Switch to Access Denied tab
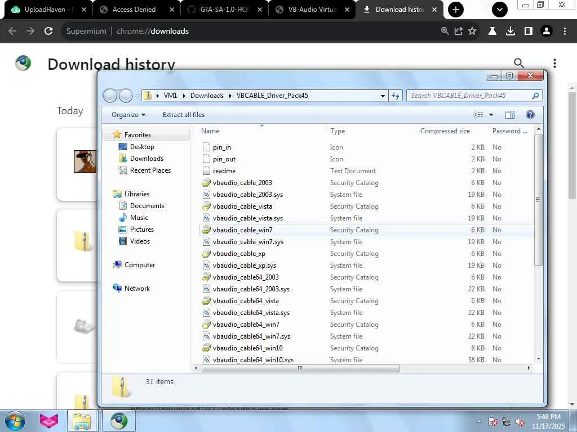Image resolution: width=577 pixels, height=432 pixels. coord(134,10)
